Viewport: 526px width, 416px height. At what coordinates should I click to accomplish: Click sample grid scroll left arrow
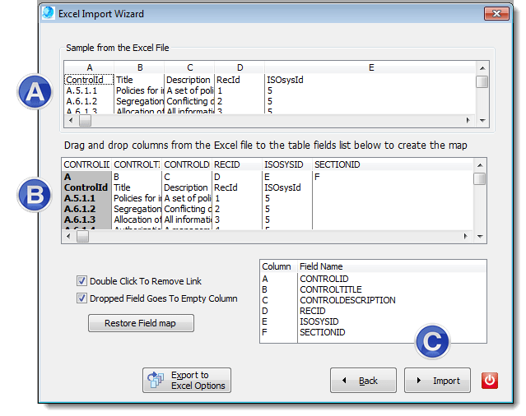click(x=71, y=120)
